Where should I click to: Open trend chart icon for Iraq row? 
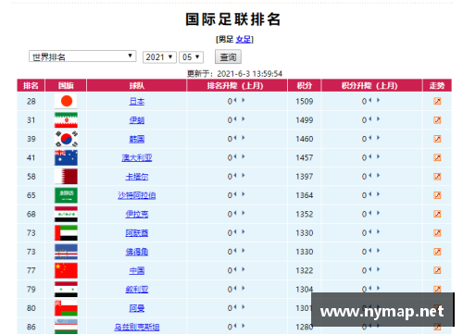tap(437, 214)
